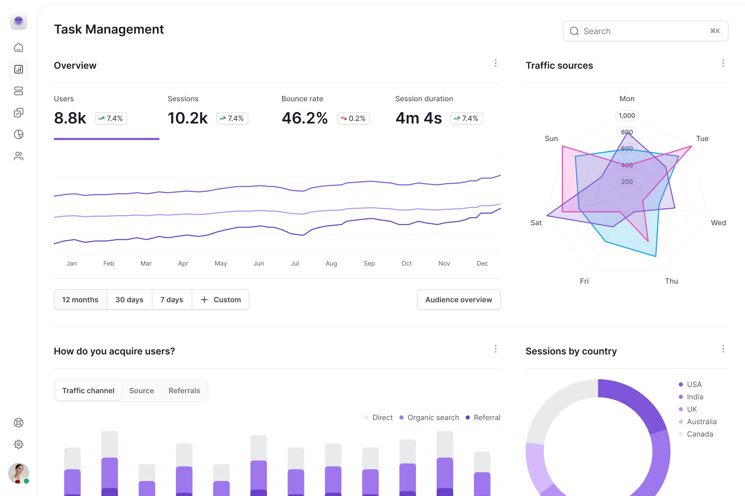Viewport: 745px width, 496px height.
Task: Select the bar chart dashboard icon
Action: [x=19, y=69]
